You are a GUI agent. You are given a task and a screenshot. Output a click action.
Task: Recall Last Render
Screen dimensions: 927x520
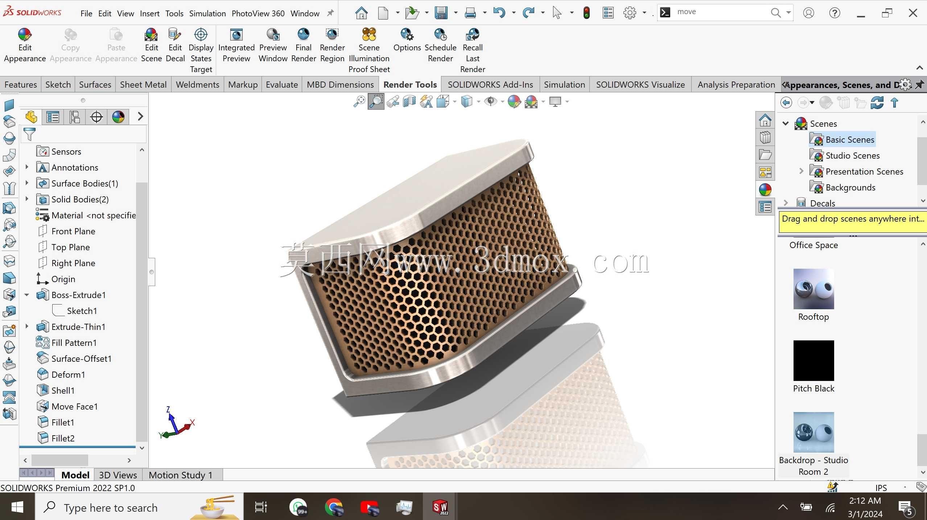[473, 50]
